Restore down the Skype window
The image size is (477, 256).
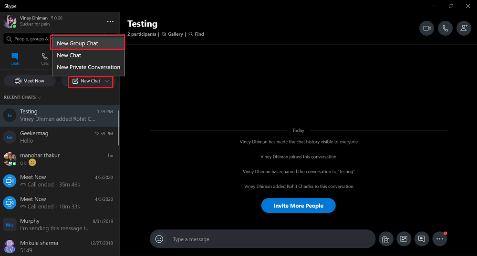tap(451, 6)
